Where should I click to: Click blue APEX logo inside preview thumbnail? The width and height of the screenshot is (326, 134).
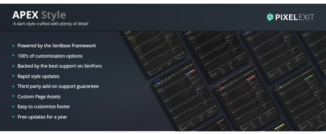pyautogui.click(x=157, y=81)
